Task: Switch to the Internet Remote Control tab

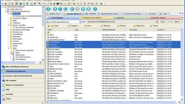Action: (109, 14)
